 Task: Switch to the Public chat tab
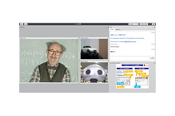(x=112, y=29)
